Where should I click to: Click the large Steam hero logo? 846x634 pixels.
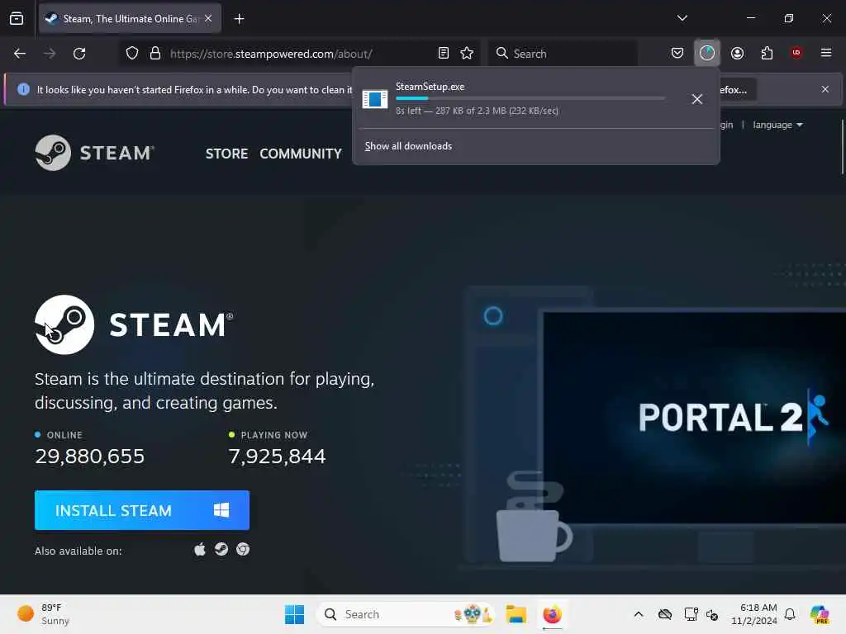[134, 324]
